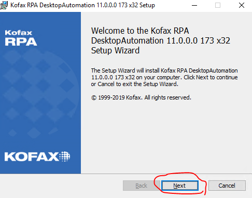This screenshot has width=252, height=198.
Task: Minimize the setup window
Action: [194, 5]
